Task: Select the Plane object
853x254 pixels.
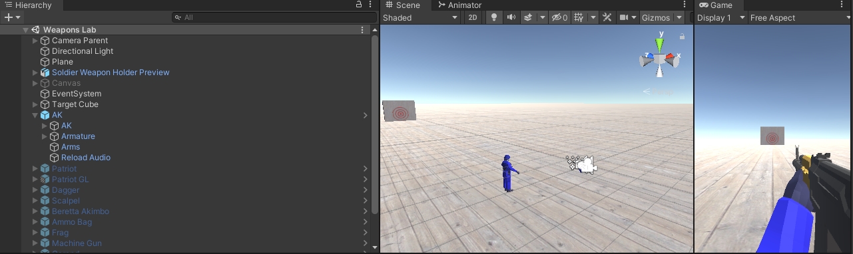Action: tap(63, 62)
